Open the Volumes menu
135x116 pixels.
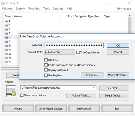click(x=7, y=9)
